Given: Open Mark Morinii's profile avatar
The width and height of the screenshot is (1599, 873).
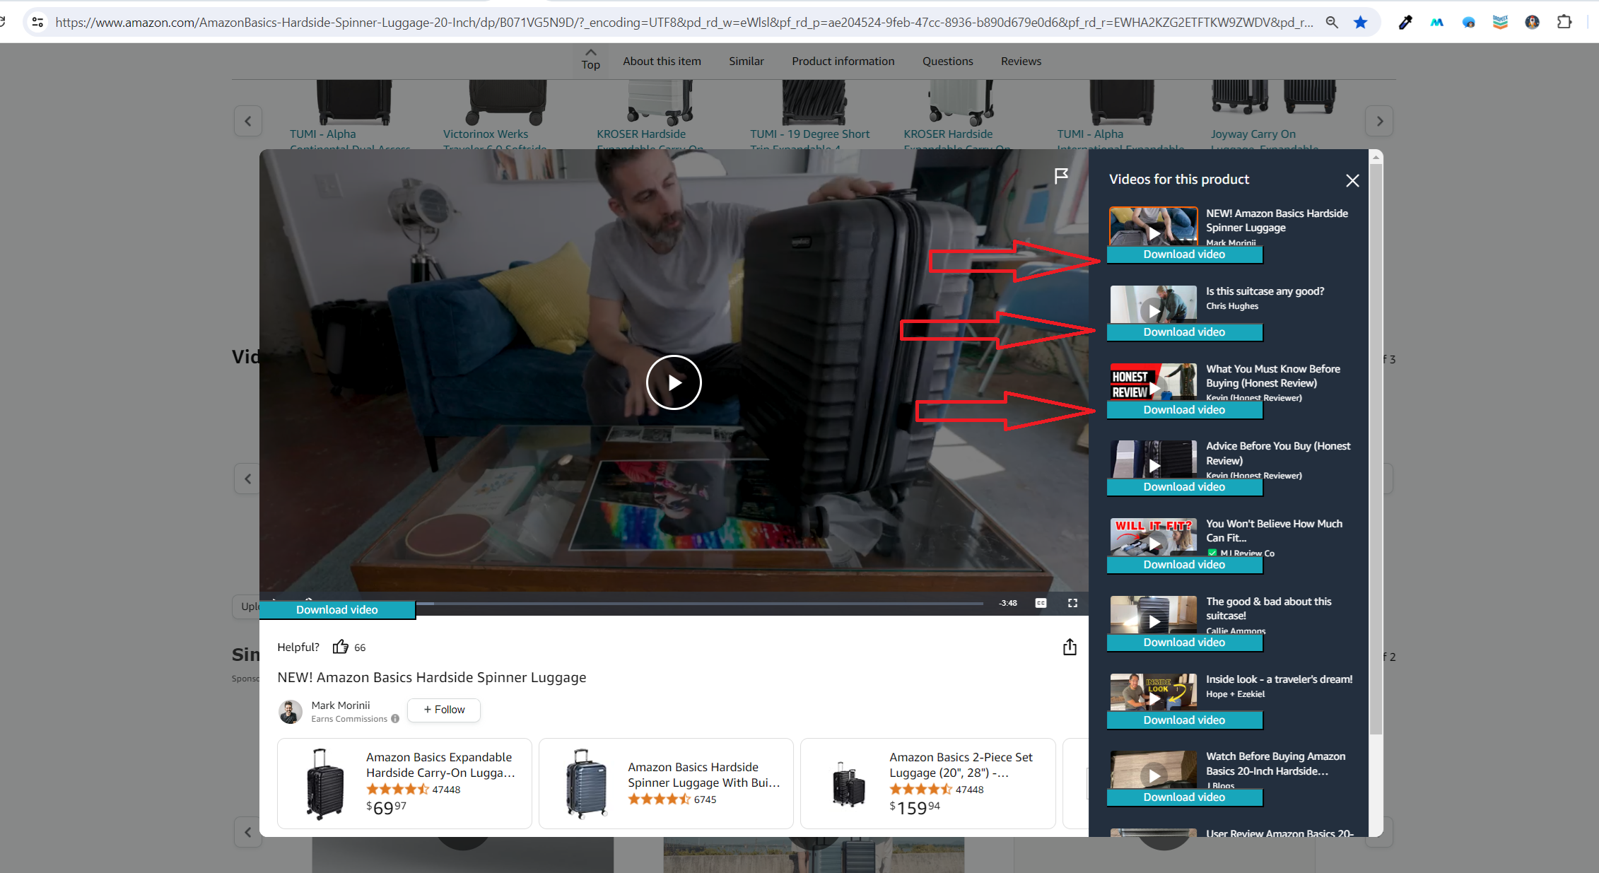Looking at the screenshot, I should tap(291, 712).
